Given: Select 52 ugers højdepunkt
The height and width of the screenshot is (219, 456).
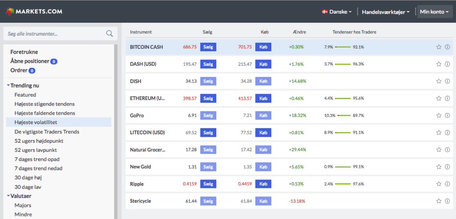Looking at the screenshot, I should [39, 141].
